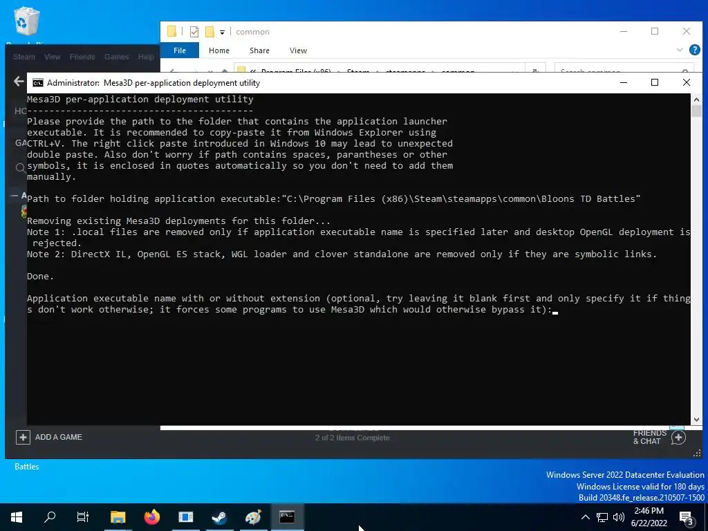Maximize the Explorer 'common' window
708x531 pixels.
coord(655,32)
